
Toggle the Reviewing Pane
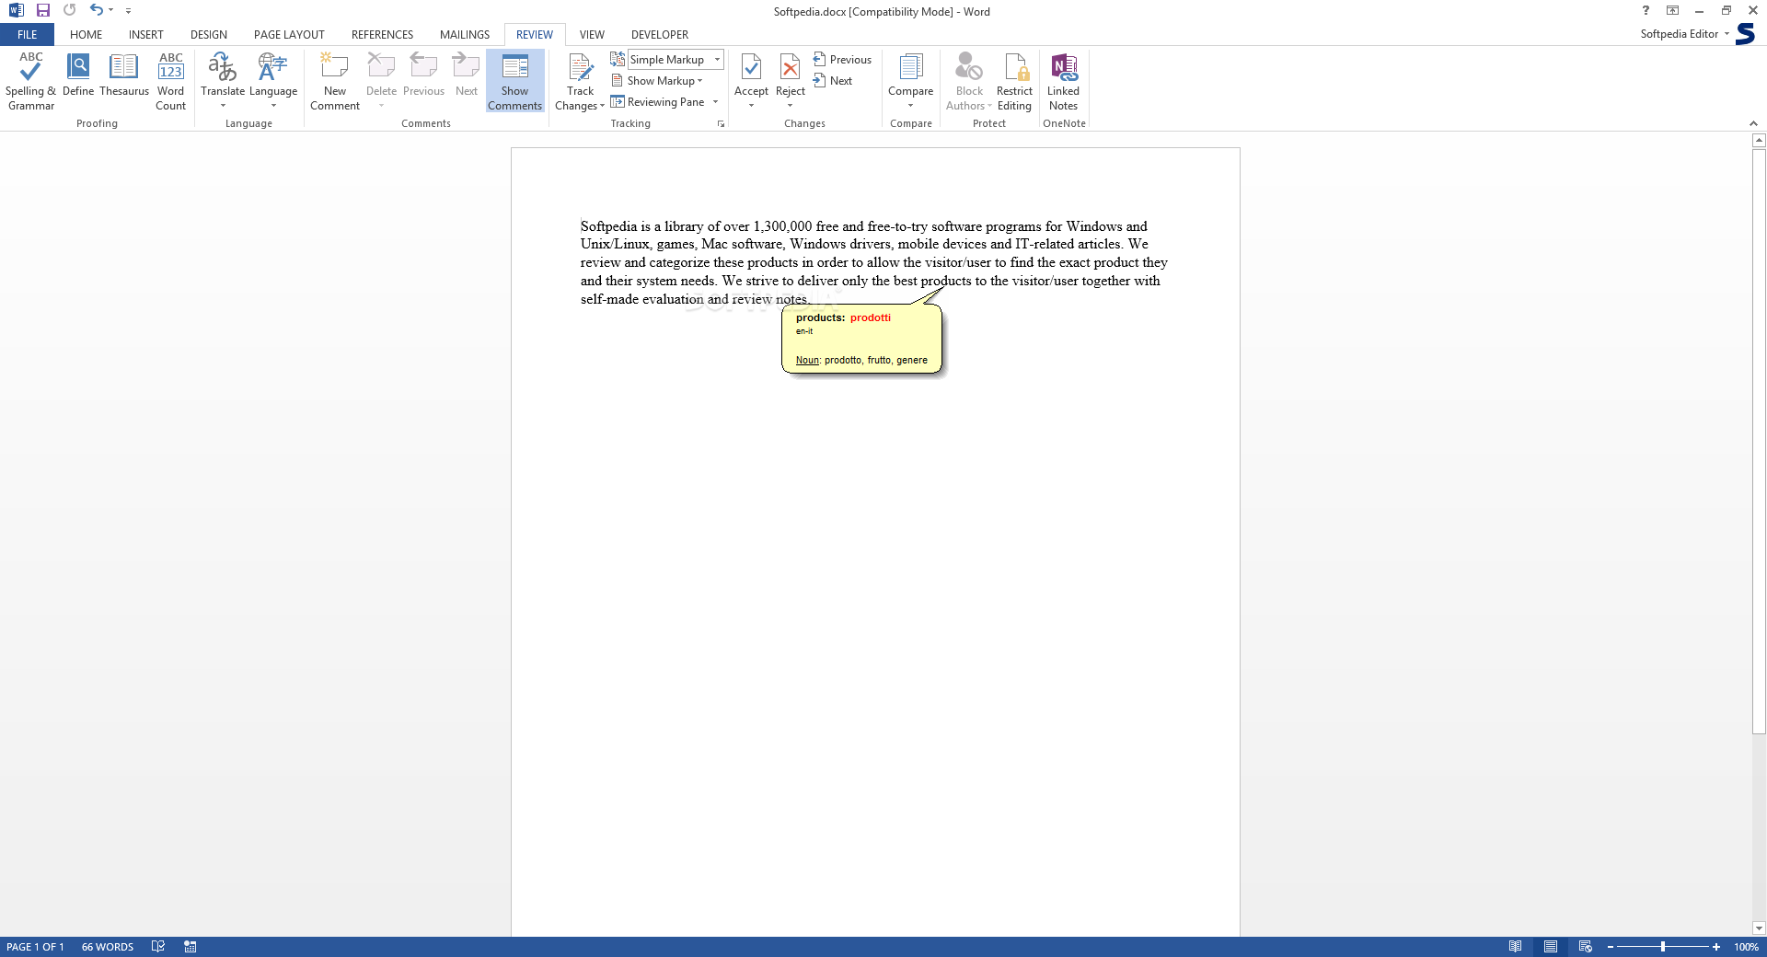click(x=658, y=102)
